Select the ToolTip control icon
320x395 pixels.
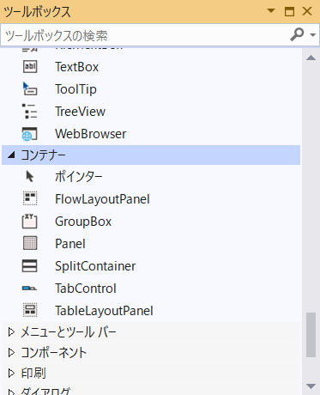30,88
